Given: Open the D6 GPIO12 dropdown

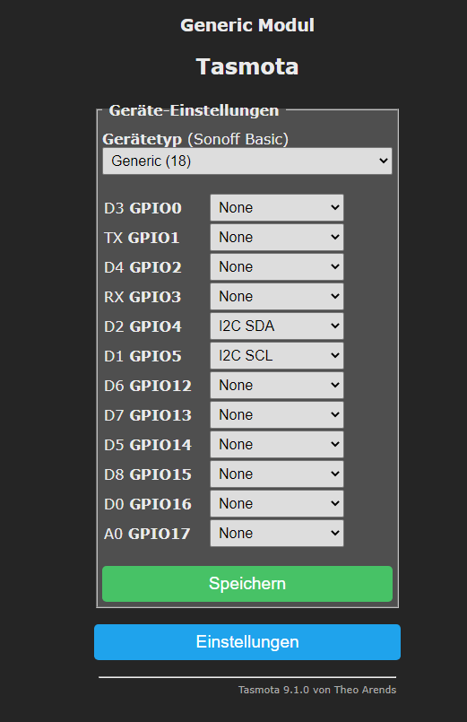Looking at the screenshot, I should tap(276, 385).
